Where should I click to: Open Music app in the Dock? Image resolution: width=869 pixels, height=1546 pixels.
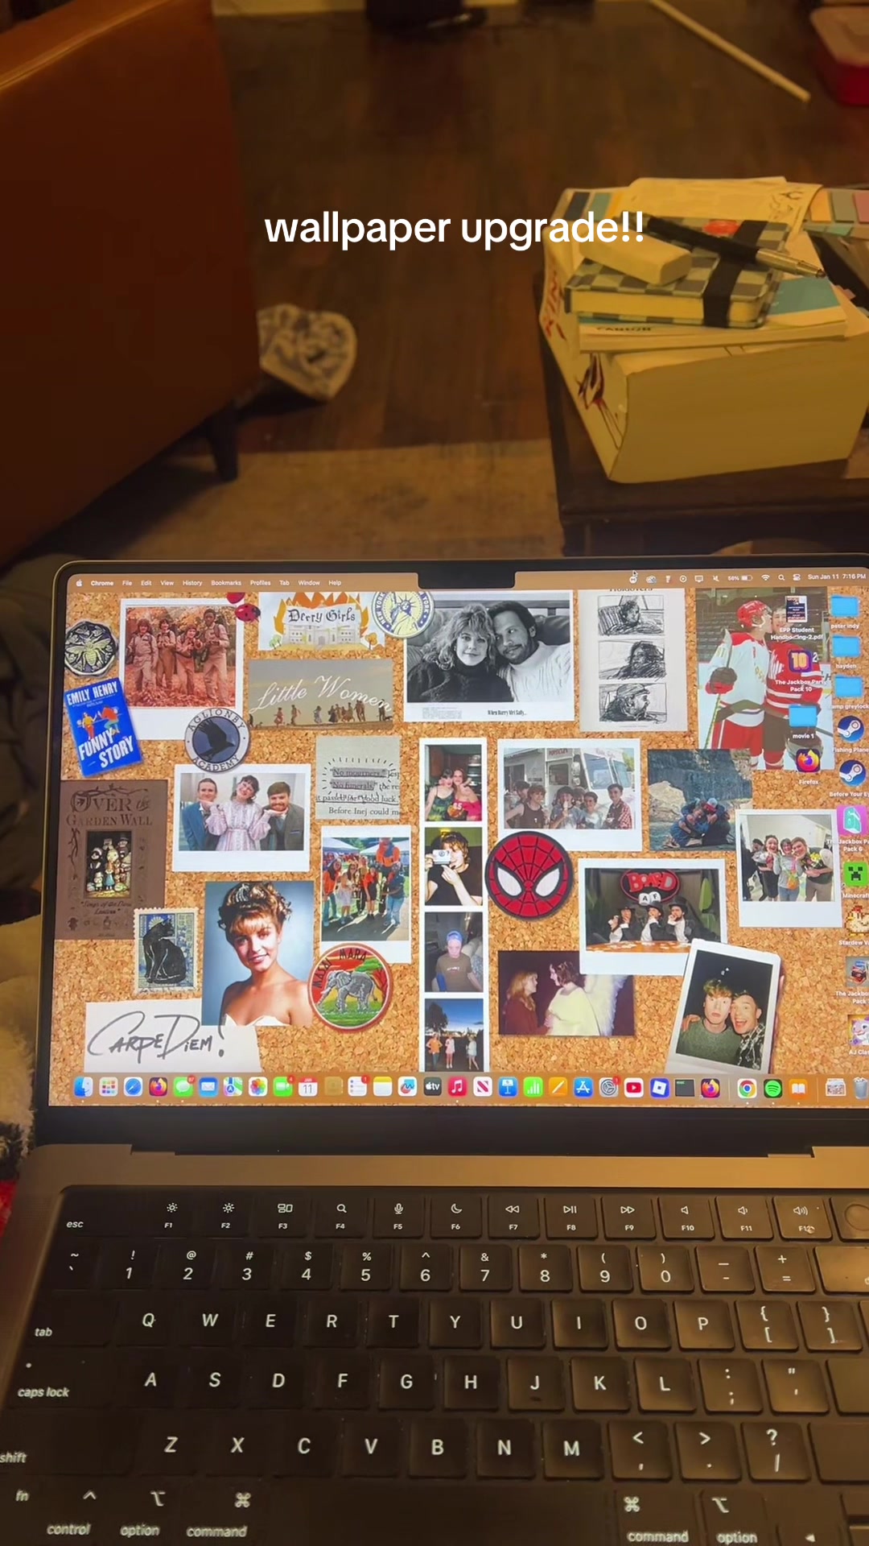pos(457,1088)
